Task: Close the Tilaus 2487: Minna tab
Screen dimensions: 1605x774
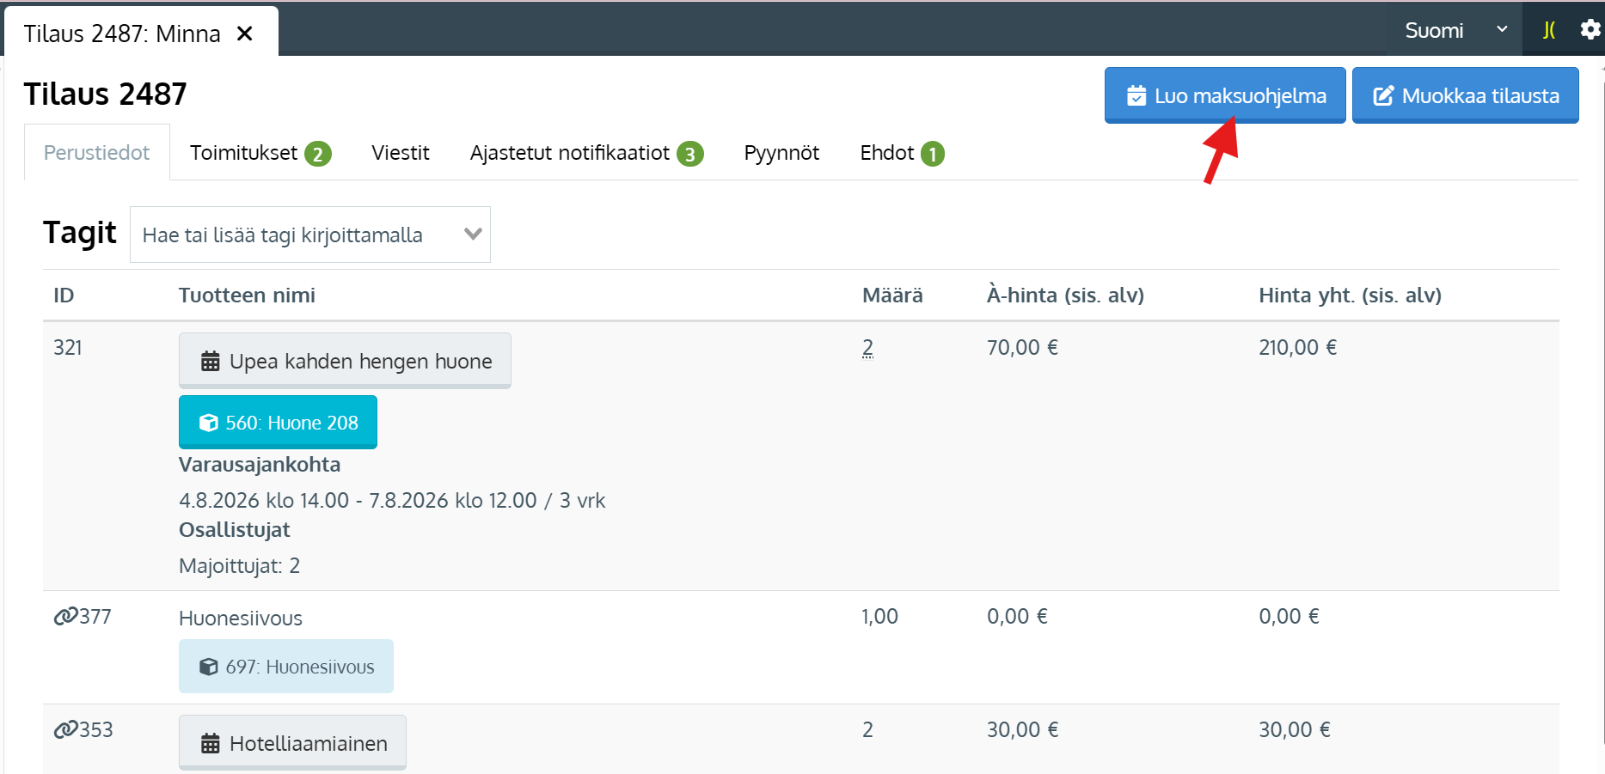Action: tap(245, 34)
